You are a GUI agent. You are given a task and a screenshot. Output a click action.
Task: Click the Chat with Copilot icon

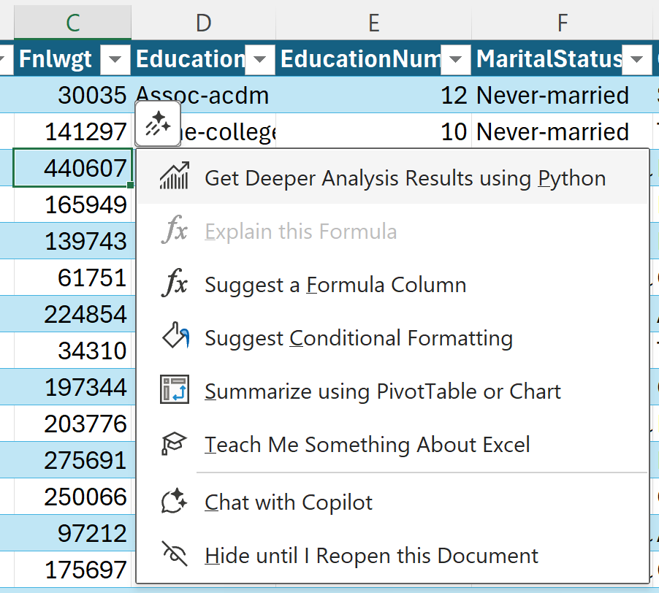point(175,502)
